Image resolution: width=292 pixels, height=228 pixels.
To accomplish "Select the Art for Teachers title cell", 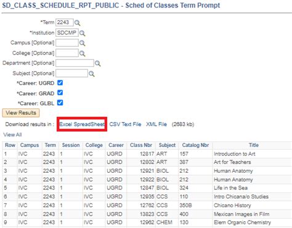I will [232, 162].
